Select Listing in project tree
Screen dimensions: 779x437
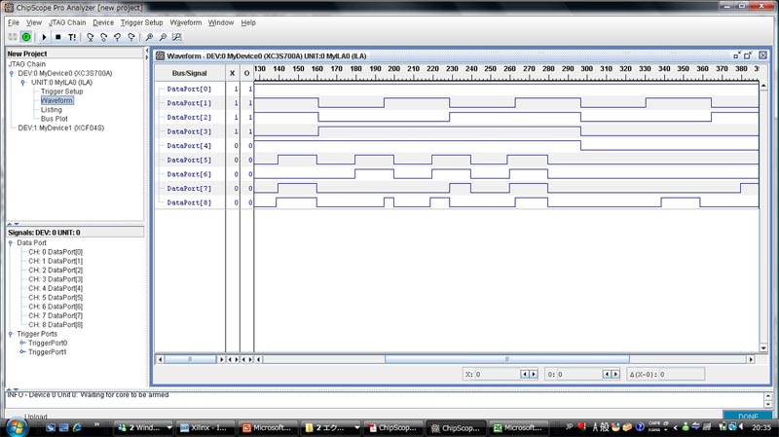tap(52, 110)
